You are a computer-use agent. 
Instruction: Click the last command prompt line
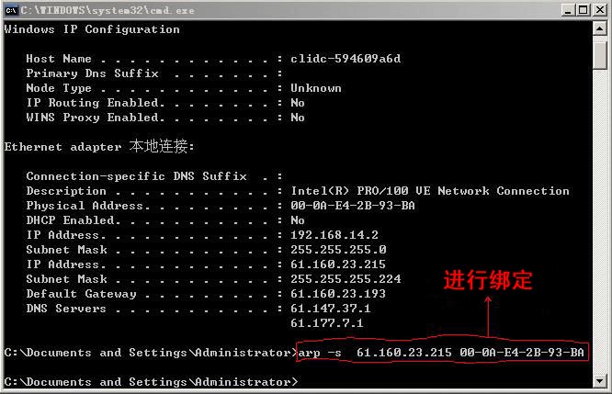151,381
